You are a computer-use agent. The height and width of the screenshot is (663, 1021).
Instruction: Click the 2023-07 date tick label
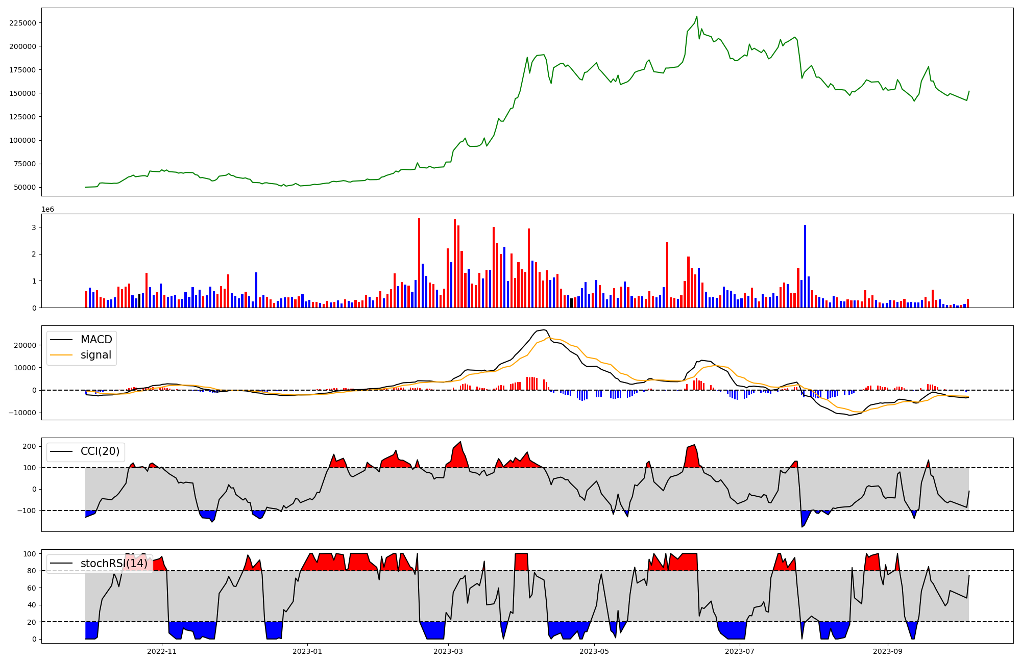click(740, 651)
